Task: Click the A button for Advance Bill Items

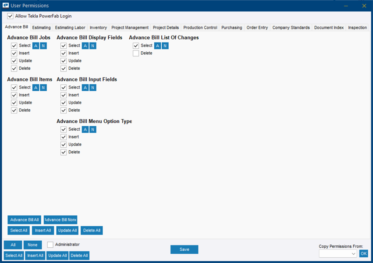Action: tap(36, 88)
